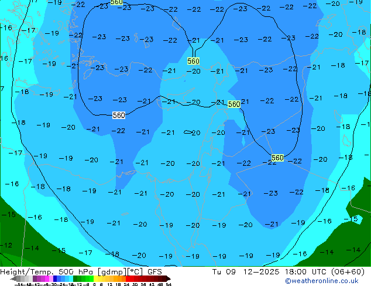Select the '18:00 UTC' time text
Image resolution: width=371 pixels, height=286 pixels.
pyautogui.click(x=305, y=272)
